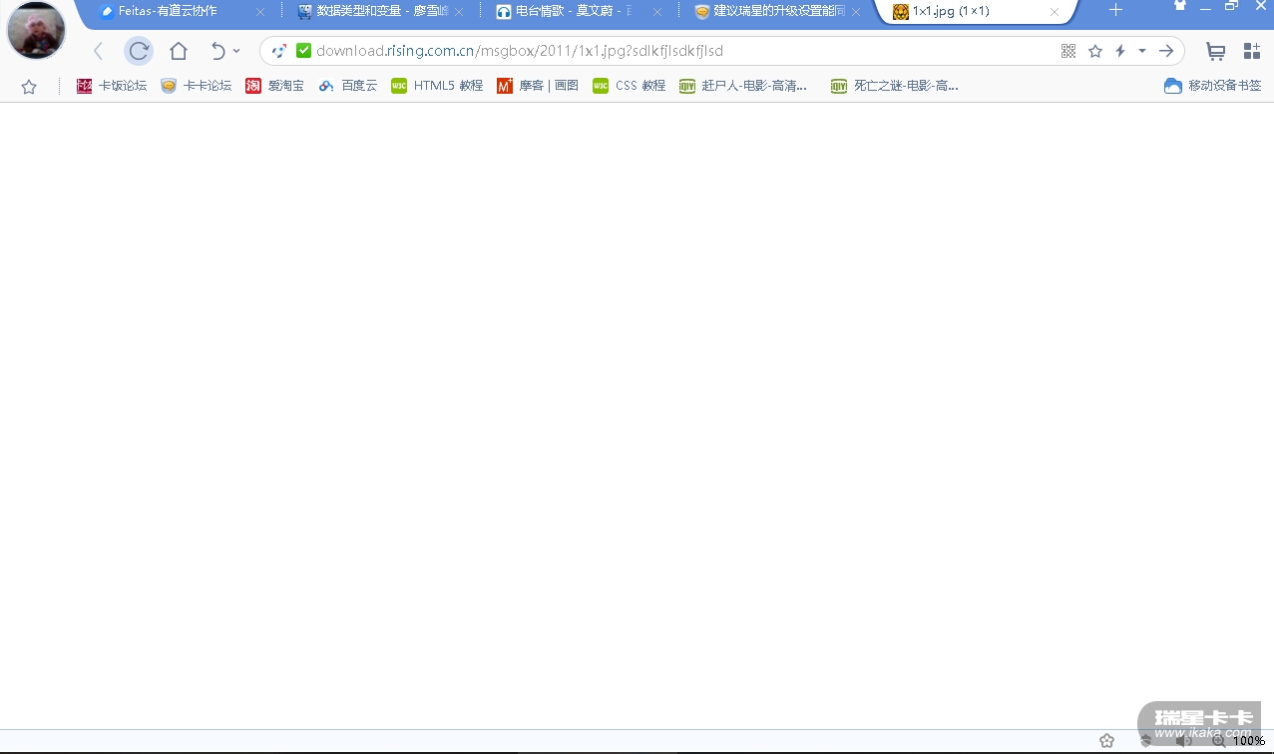1274x754 pixels.
Task: Bookmark this page with the star icon
Action: coord(1095,51)
